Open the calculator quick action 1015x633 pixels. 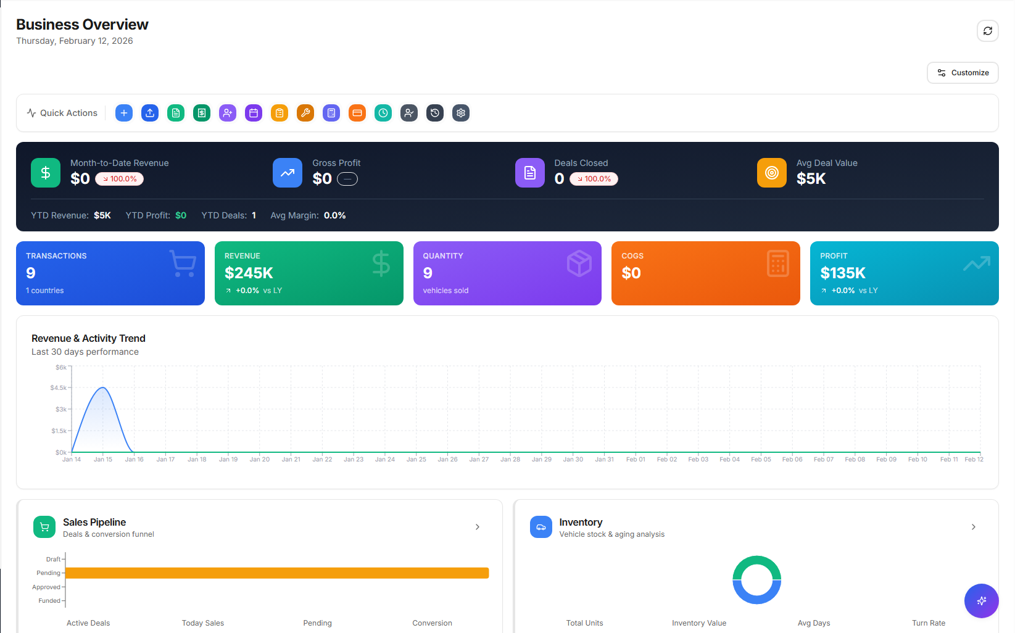coord(331,113)
